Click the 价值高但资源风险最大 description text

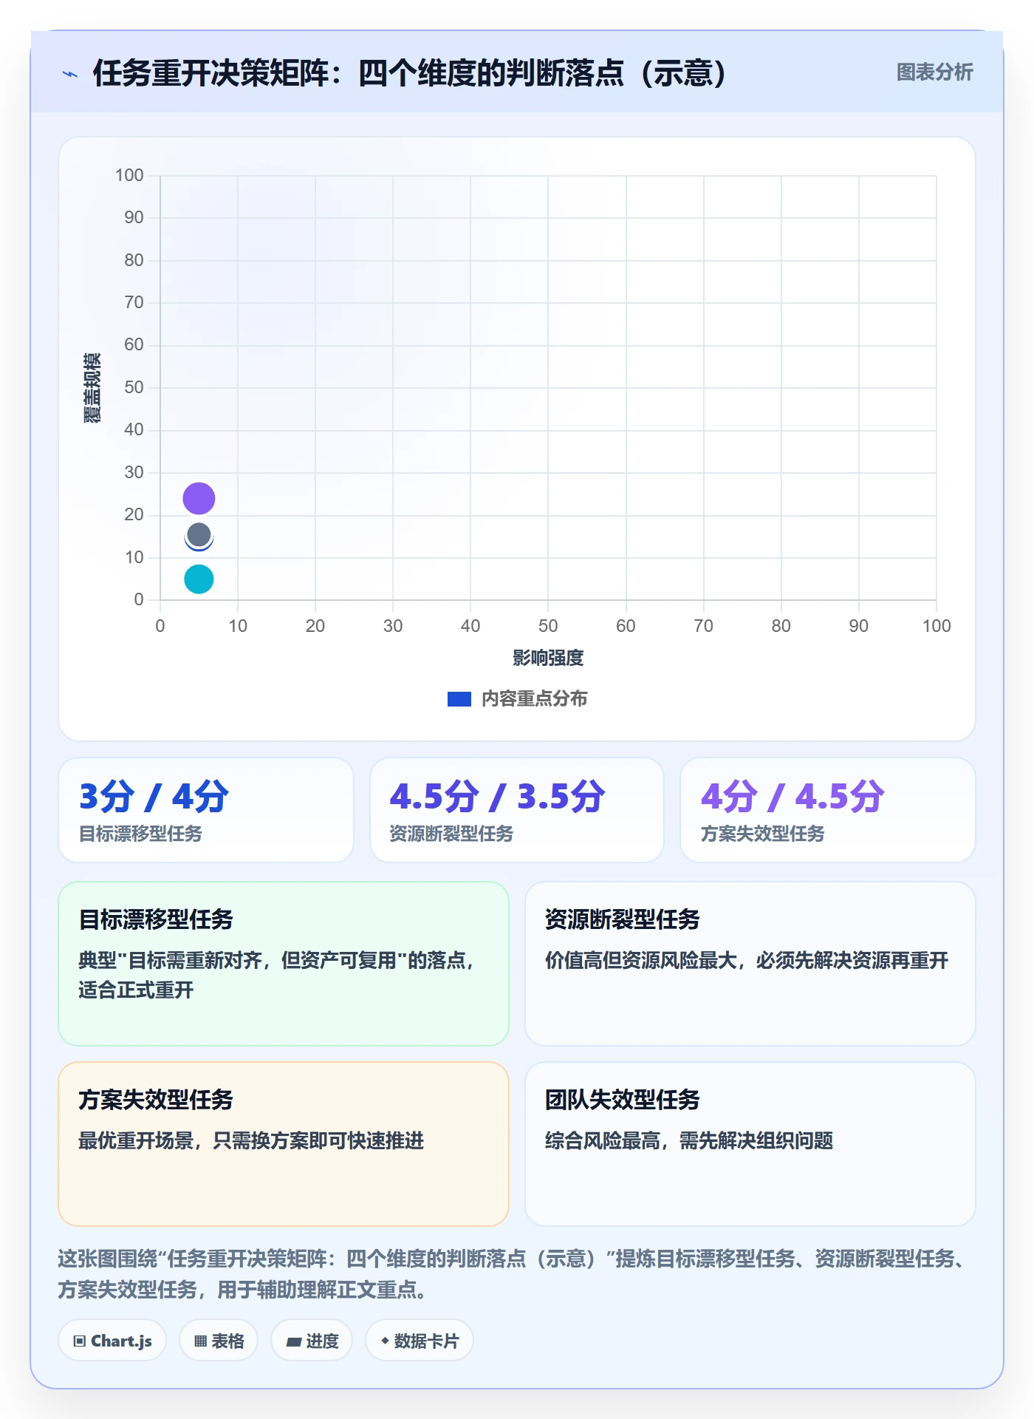click(746, 960)
